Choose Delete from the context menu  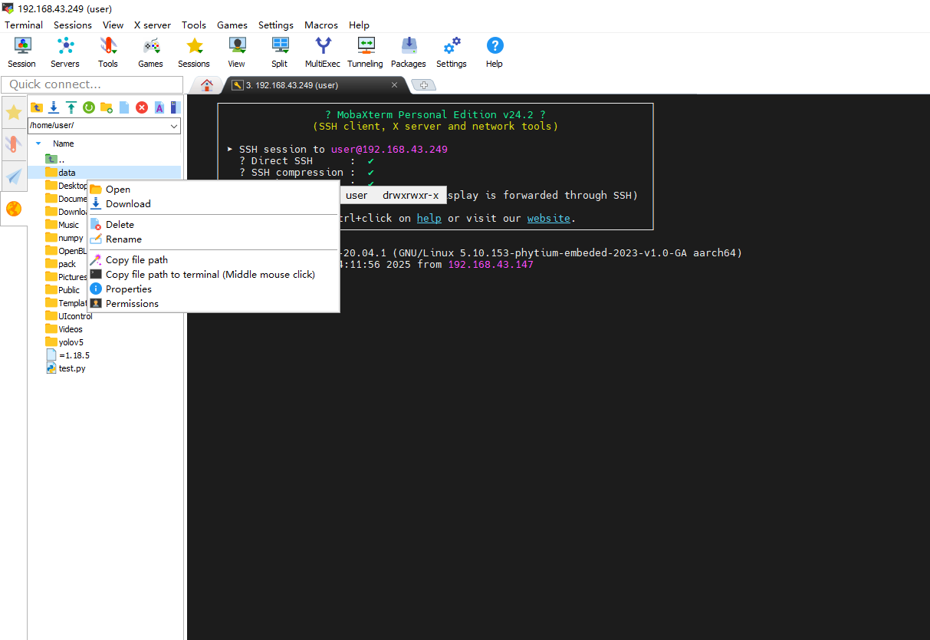coord(213,225)
